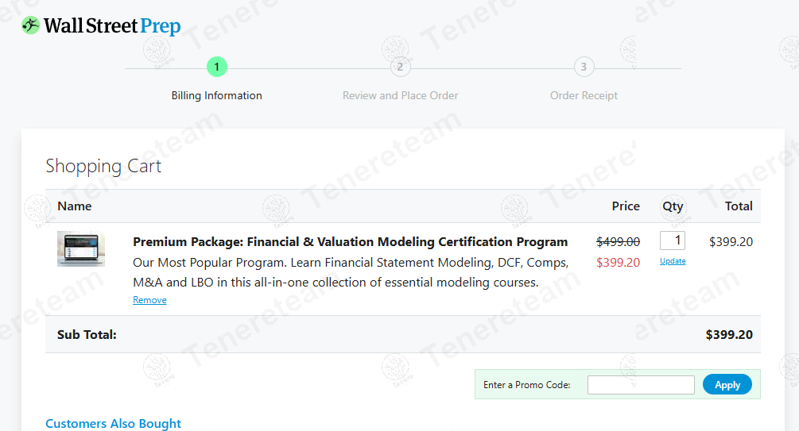Click the Customers Also Bought heading
This screenshot has height=431, width=799.
(x=113, y=423)
